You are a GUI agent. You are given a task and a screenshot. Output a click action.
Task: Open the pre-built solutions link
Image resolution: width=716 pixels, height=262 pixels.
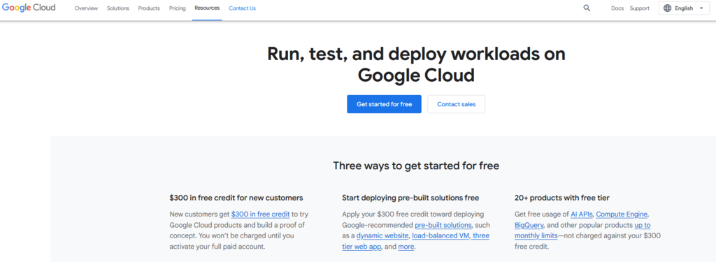(443, 225)
